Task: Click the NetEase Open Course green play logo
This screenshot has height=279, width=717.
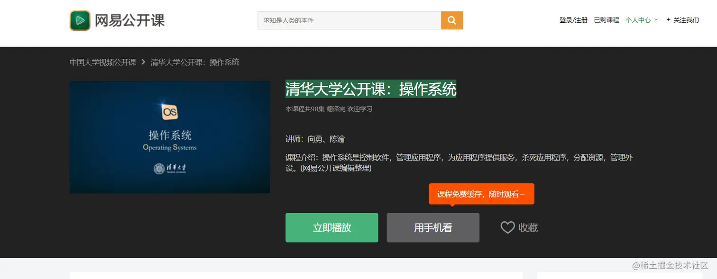Action: pos(80,20)
